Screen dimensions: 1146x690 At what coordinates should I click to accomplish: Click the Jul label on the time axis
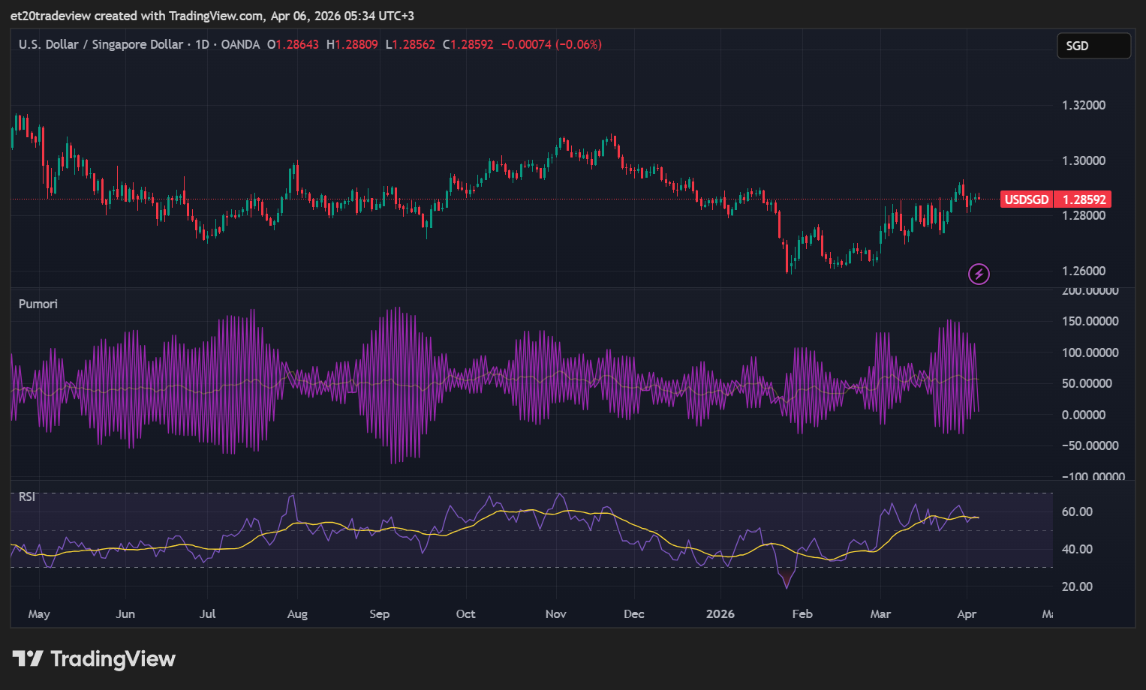[208, 613]
